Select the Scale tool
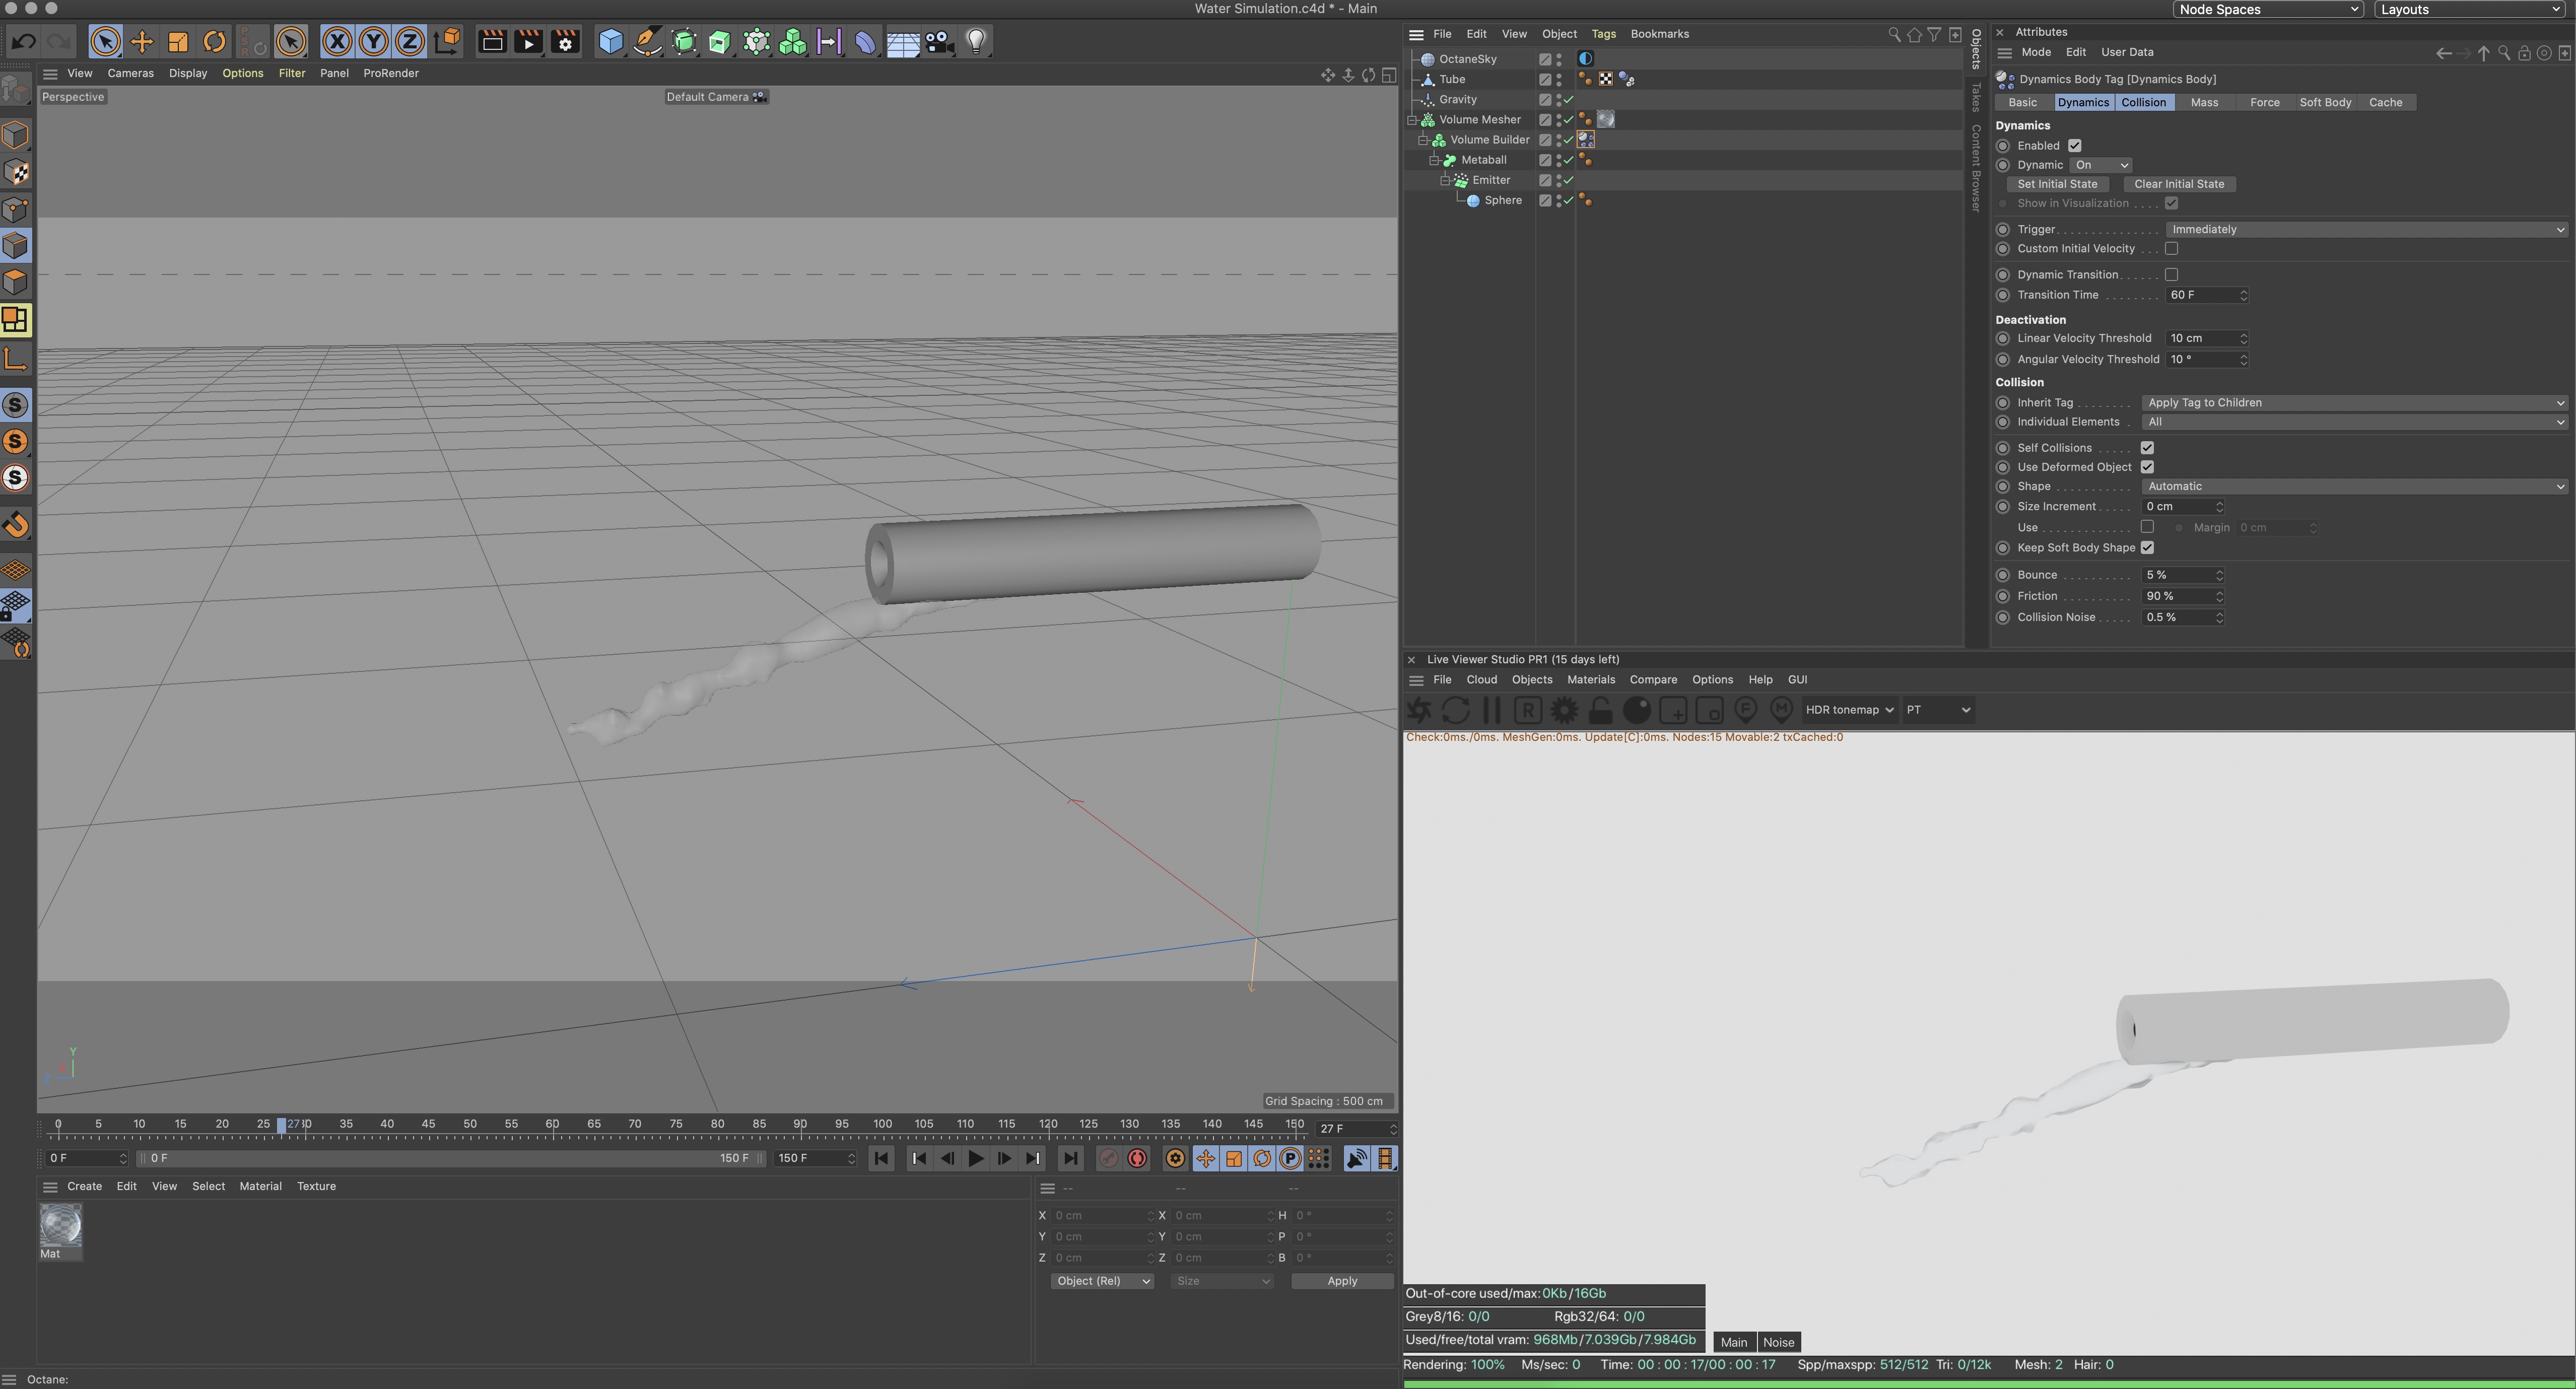This screenshot has width=2576, height=1389. 178,41
